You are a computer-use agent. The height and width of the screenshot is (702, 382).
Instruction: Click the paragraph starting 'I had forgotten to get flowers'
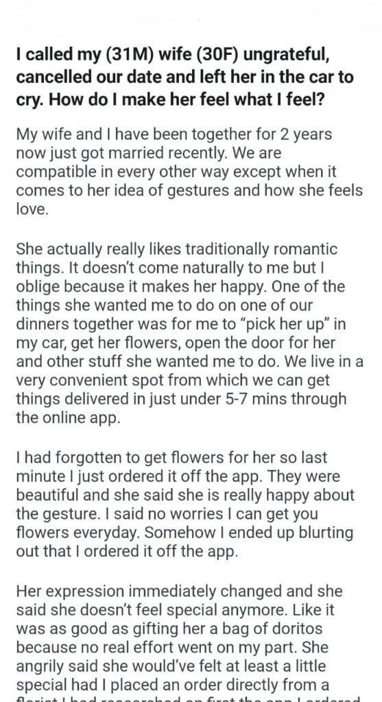pos(185,504)
